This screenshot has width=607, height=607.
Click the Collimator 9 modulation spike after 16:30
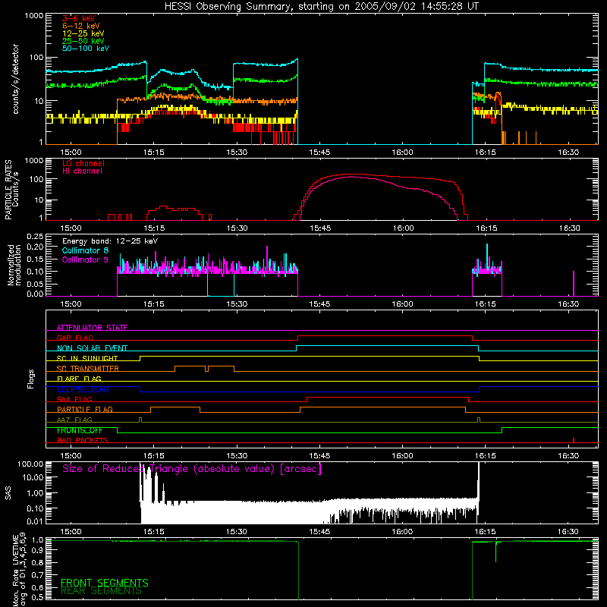(574, 283)
